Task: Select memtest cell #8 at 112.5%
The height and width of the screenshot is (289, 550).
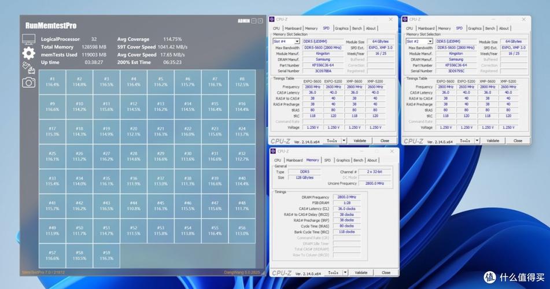Action: (242, 82)
